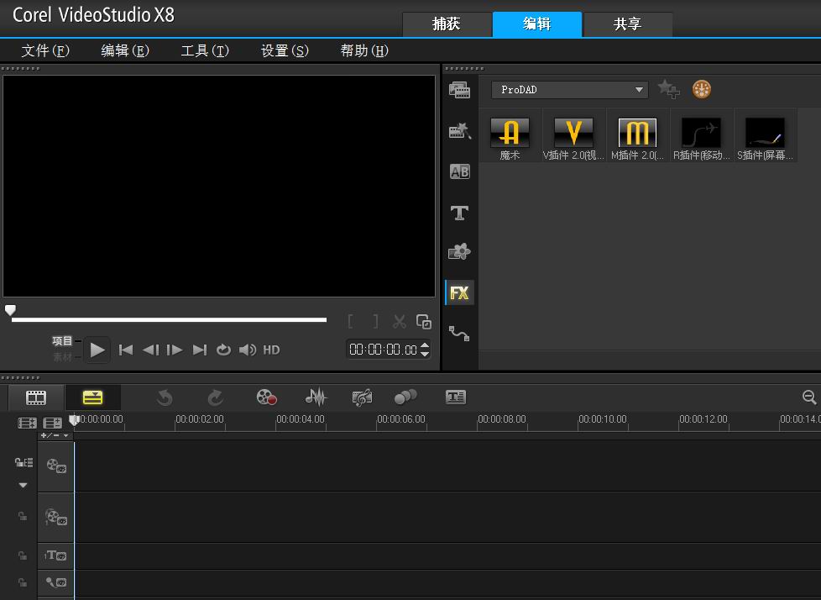Open the ProDAD gallery dropdown
Viewport: 821px width, 600px height.
coord(570,90)
